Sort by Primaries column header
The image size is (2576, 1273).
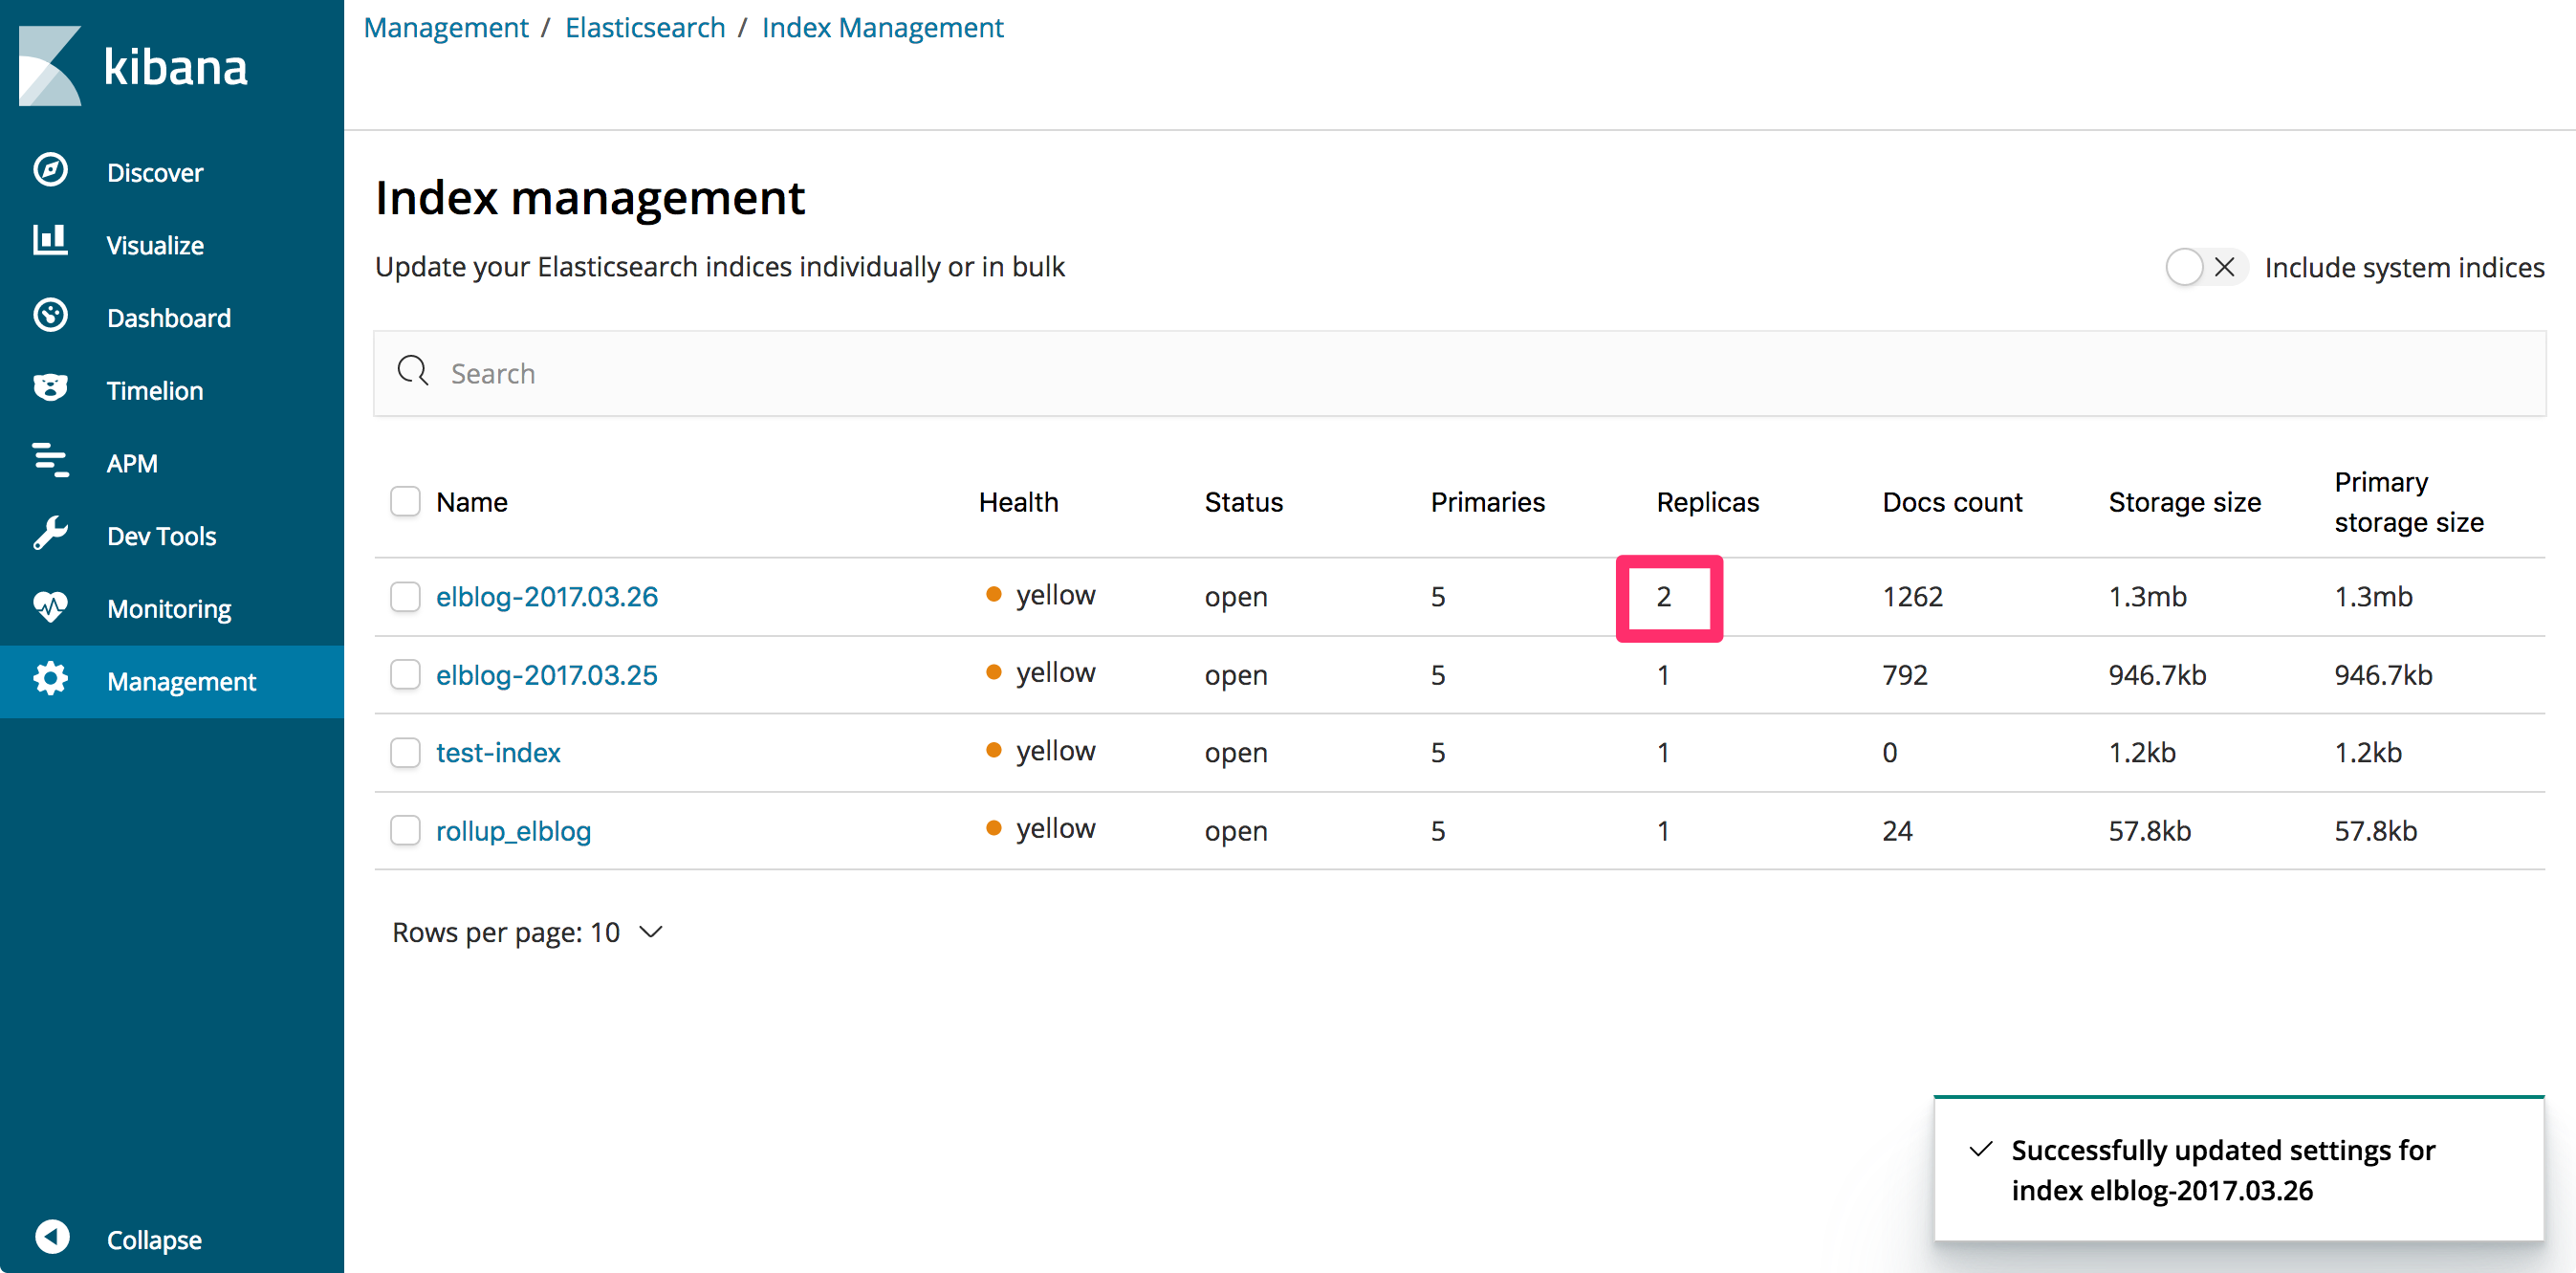coord(1487,502)
